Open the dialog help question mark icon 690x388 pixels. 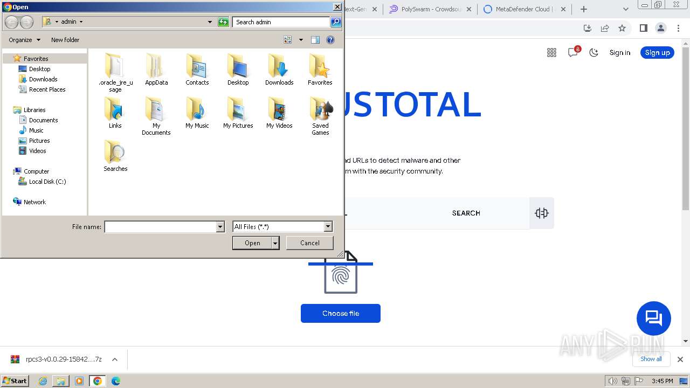[330, 40]
